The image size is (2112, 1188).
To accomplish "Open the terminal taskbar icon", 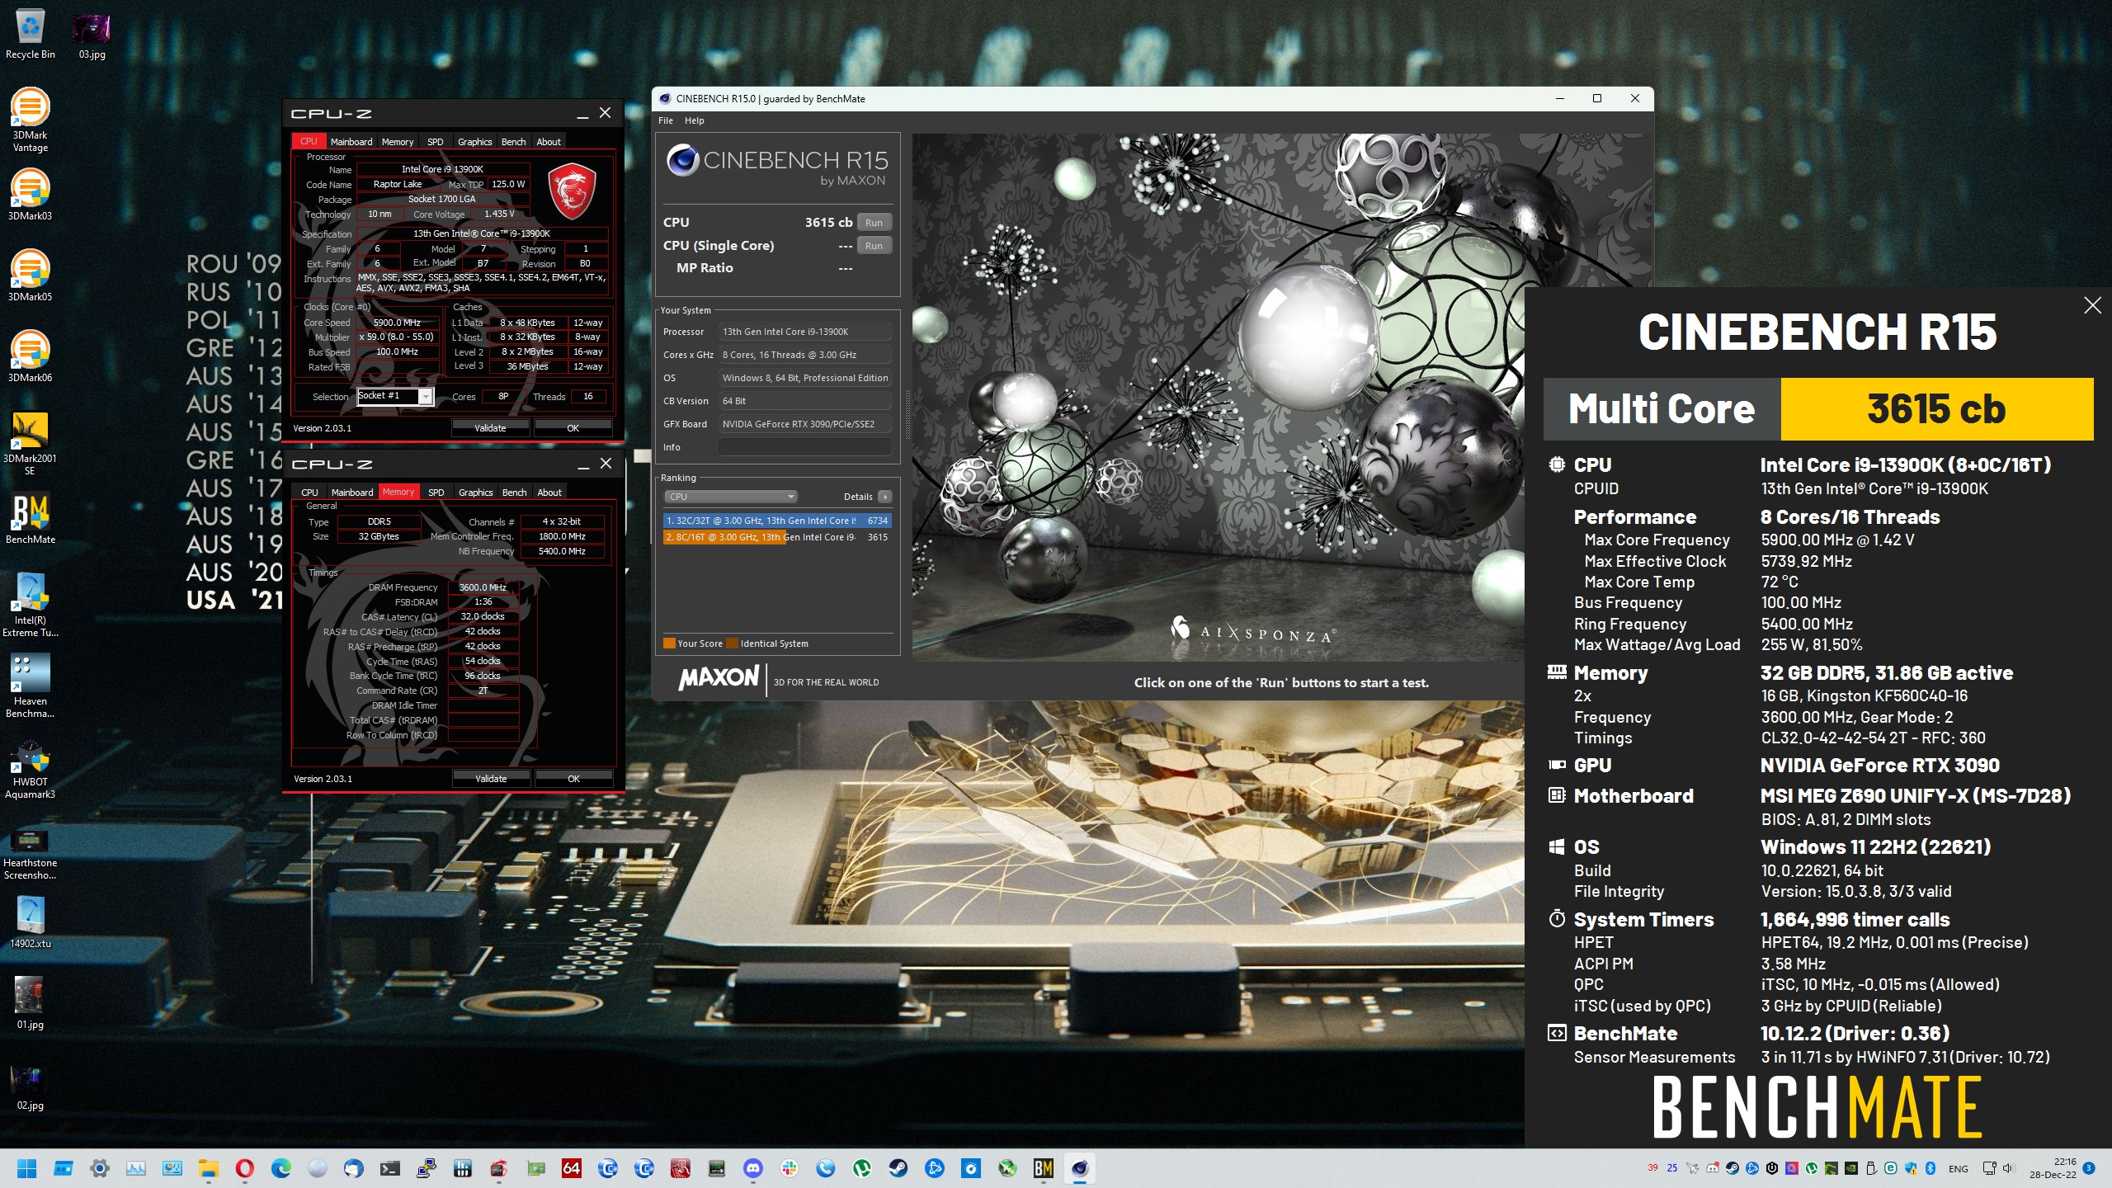I will coord(390,1168).
